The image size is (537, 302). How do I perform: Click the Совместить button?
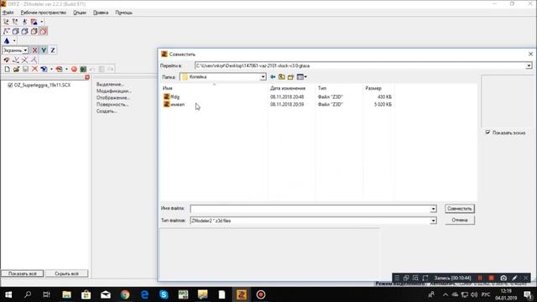460,209
